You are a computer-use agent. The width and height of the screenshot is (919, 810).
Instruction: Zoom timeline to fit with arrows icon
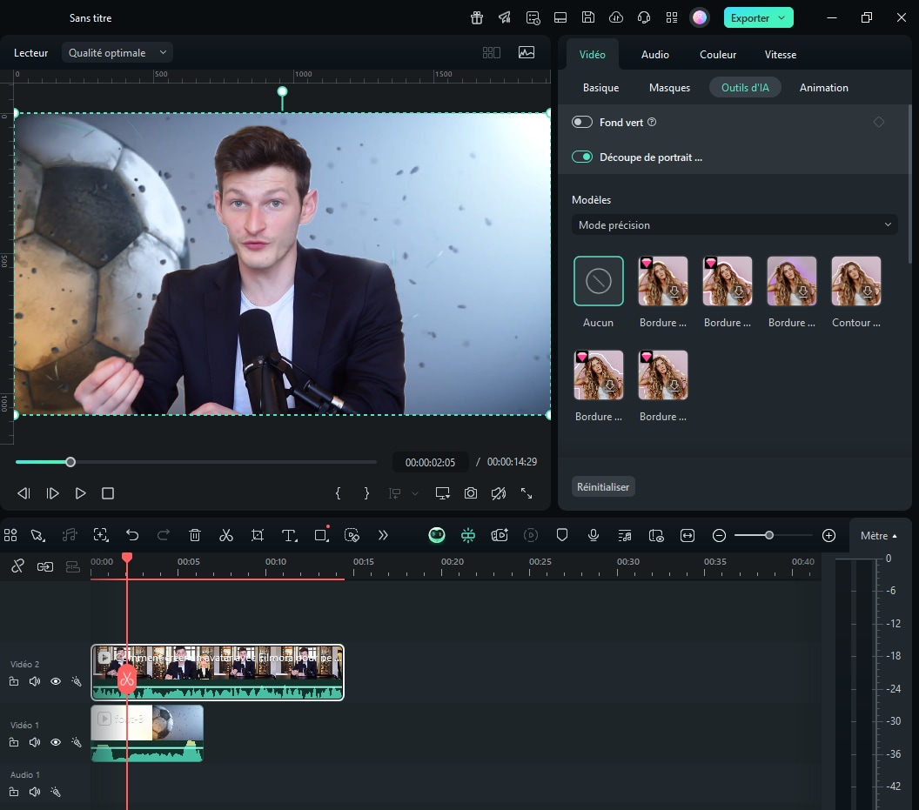click(x=688, y=536)
